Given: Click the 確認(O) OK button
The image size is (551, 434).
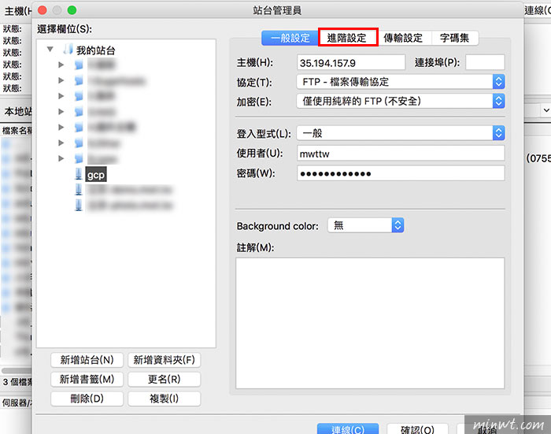Looking at the screenshot, I should click(x=417, y=428).
